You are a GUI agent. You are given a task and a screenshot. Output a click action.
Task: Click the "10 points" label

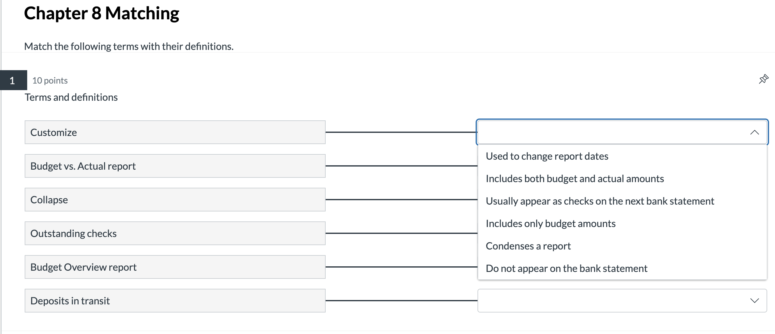50,80
